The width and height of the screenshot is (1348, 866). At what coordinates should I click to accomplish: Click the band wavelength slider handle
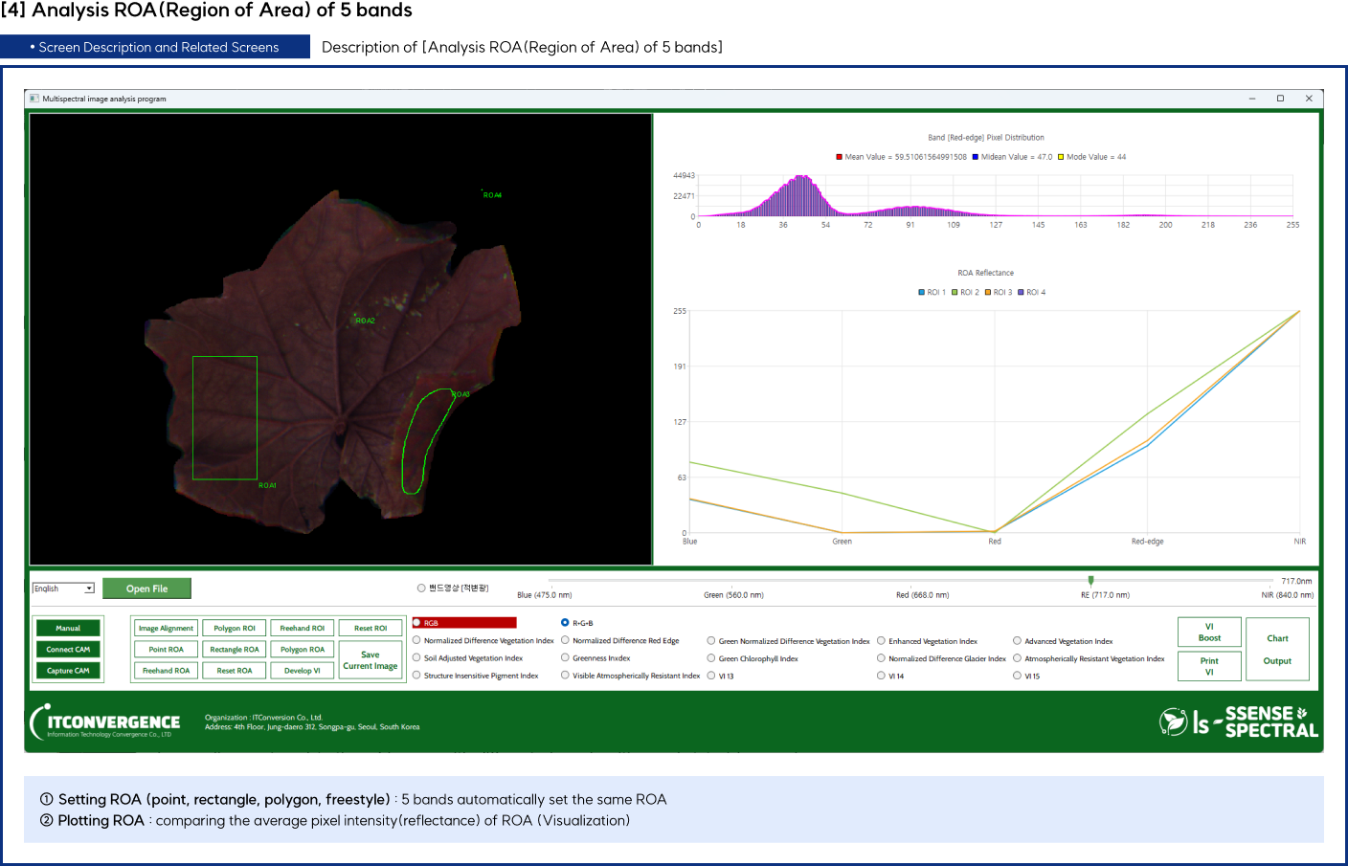coord(1090,580)
